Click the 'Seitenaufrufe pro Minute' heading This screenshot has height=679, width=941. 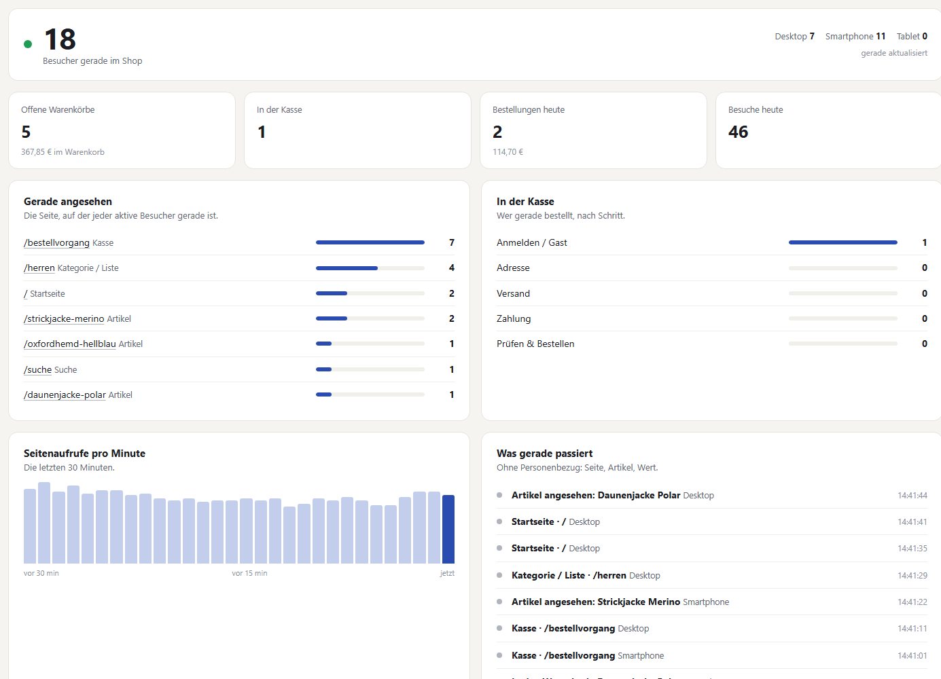tap(84, 454)
